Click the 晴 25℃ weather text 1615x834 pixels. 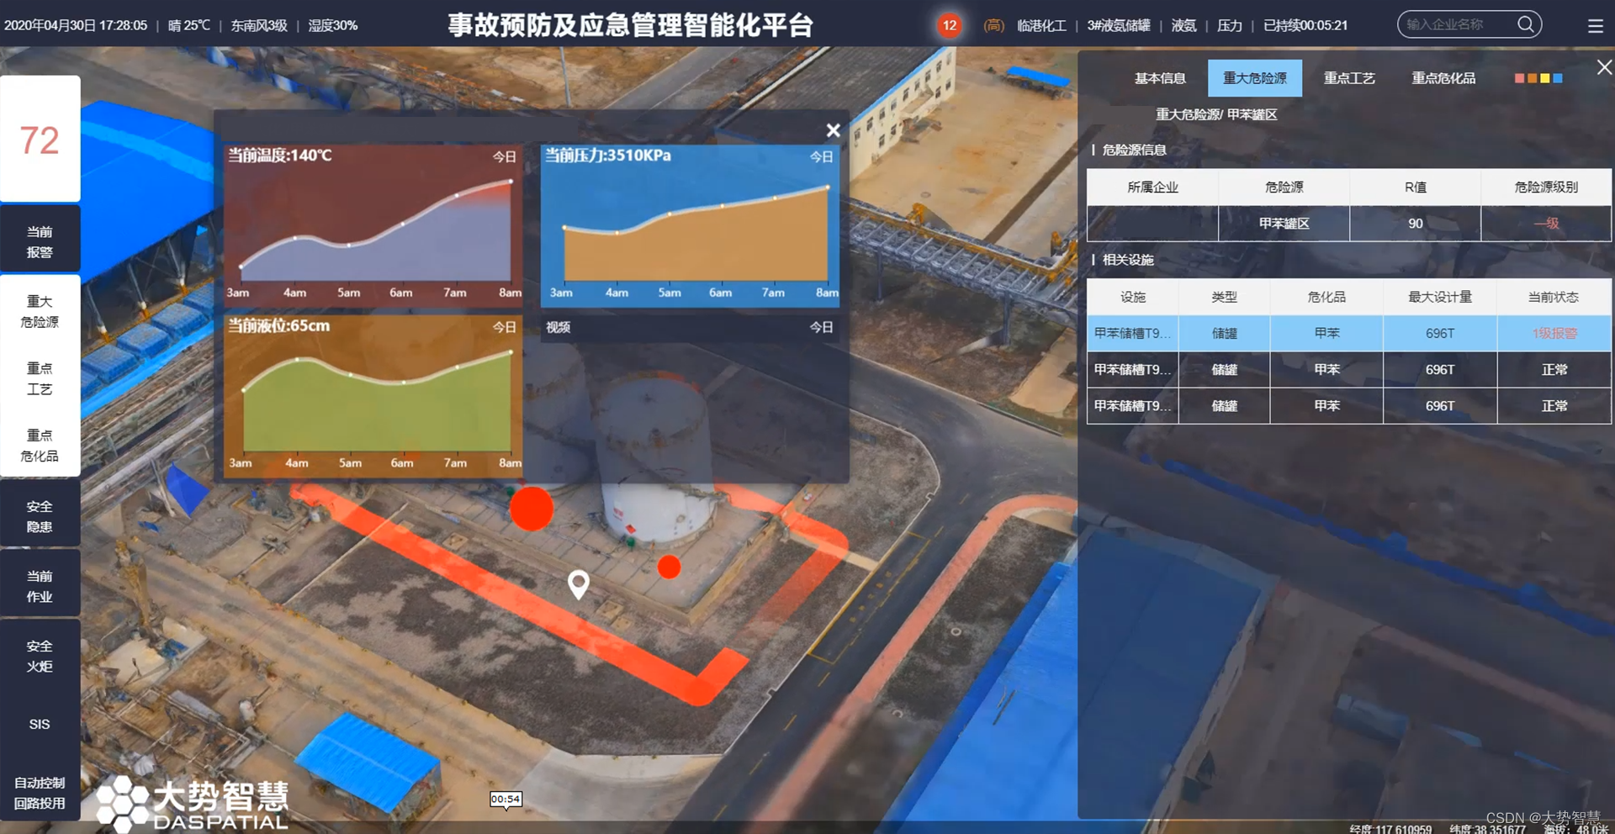click(x=189, y=26)
